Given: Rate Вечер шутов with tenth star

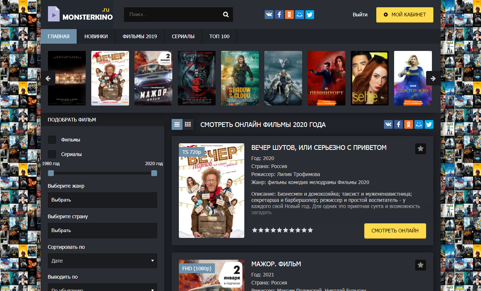Looking at the screenshot, I should click(310, 230).
